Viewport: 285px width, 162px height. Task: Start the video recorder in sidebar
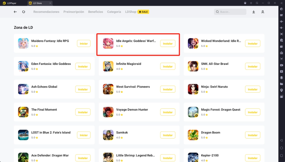282,65
